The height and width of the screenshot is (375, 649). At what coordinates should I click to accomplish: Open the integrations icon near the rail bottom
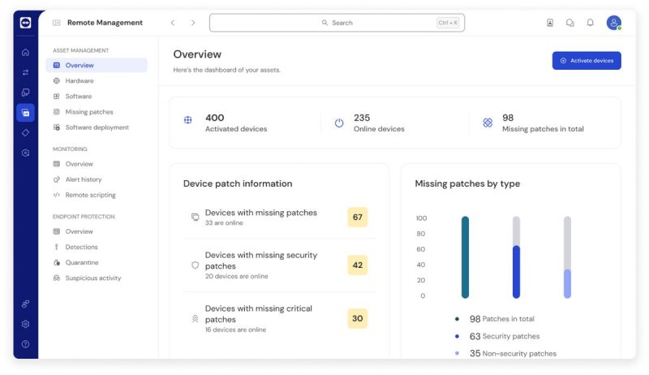[25, 304]
